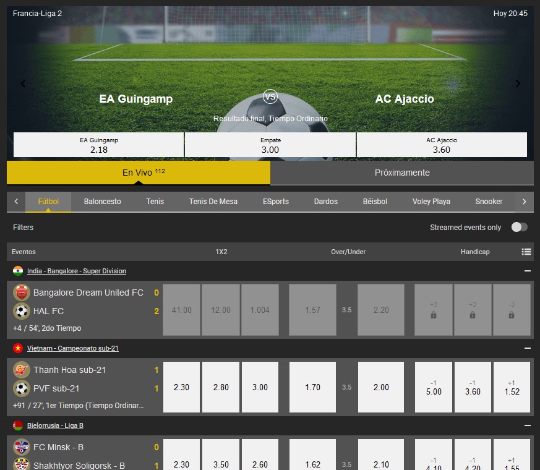This screenshot has width=540, height=470.
Task: Go to the previous featured match in the banner
Action: 23,83
